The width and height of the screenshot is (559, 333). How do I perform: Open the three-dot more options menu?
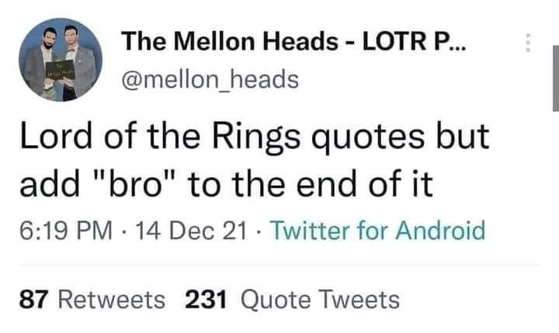click(529, 43)
